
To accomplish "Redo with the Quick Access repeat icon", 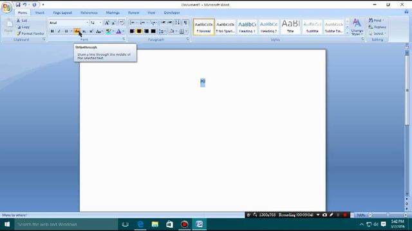I will [x=34, y=4].
